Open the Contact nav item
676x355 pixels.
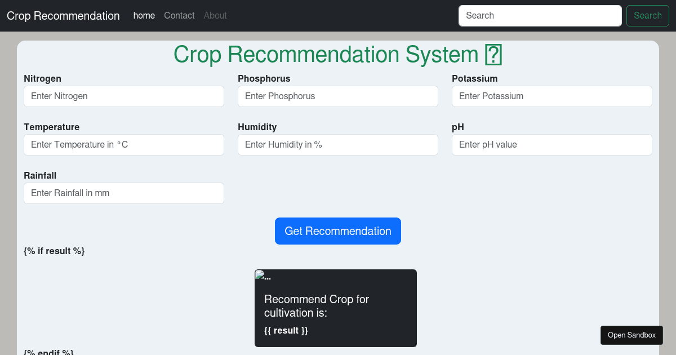point(179,16)
